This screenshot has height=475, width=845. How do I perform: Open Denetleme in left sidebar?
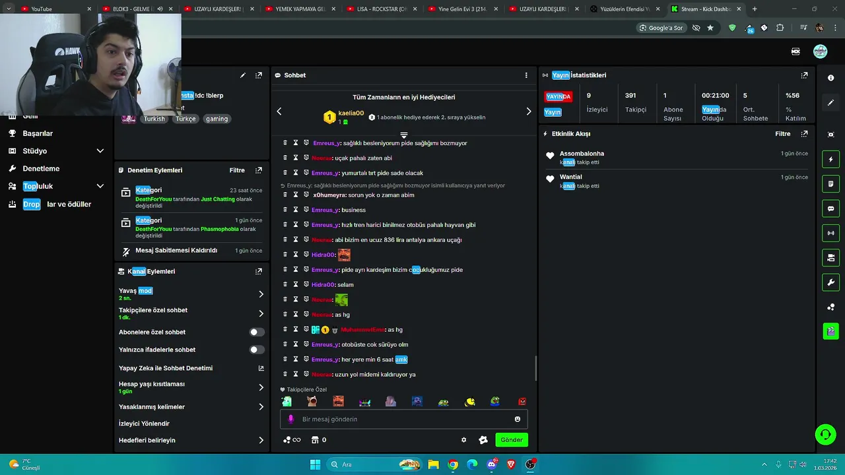(41, 168)
